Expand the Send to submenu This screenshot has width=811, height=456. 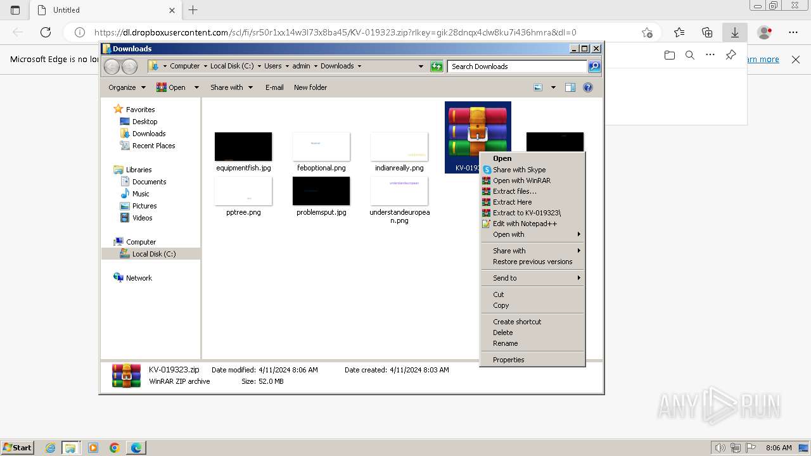coord(532,278)
